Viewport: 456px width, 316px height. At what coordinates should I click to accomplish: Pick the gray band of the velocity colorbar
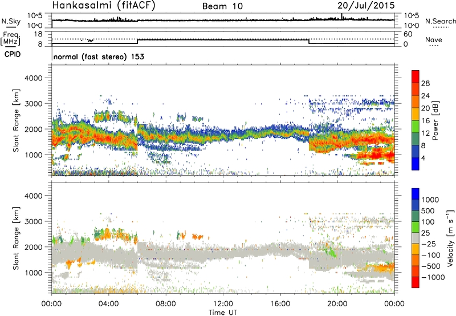(x=416, y=238)
